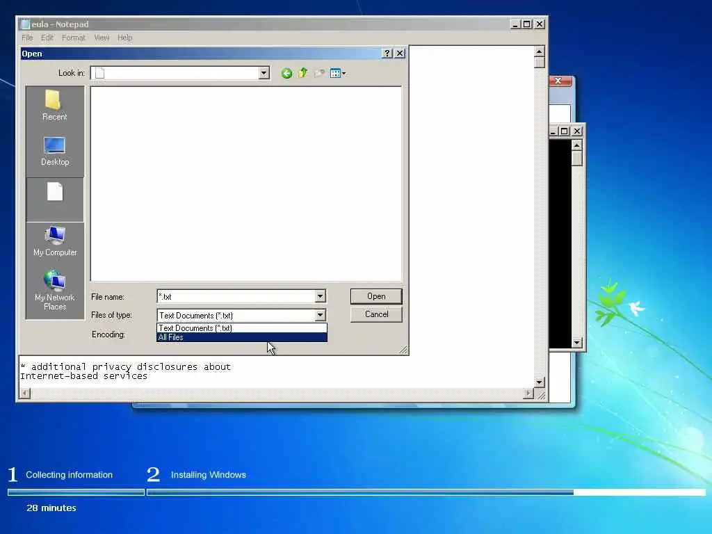Select Desktop in the places bar
Image resolution: width=712 pixels, height=534 pixels.
click(x=54, y=151)
